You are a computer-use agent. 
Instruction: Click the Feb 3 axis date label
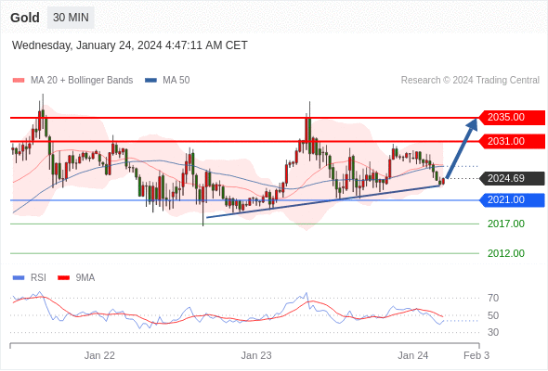(476, 355)
